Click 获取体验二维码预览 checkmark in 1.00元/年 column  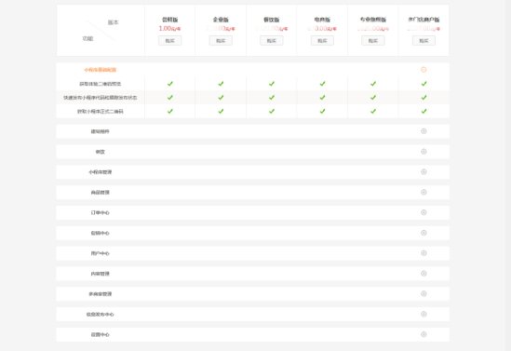pyautogui.click(x=169, y=84)
